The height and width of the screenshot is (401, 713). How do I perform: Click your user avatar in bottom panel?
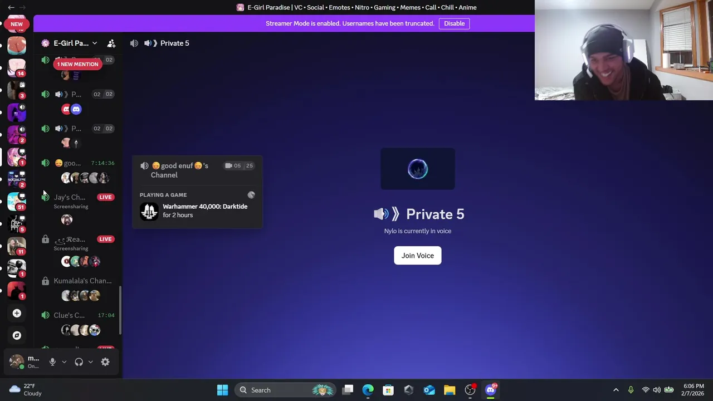coord(17,362)
